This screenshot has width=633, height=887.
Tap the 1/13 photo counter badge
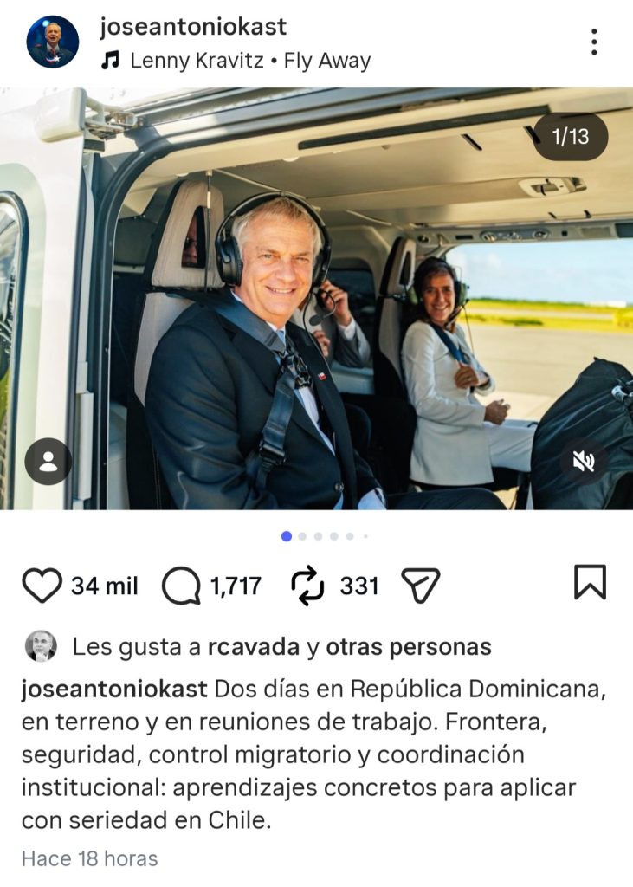click(571, 136)
